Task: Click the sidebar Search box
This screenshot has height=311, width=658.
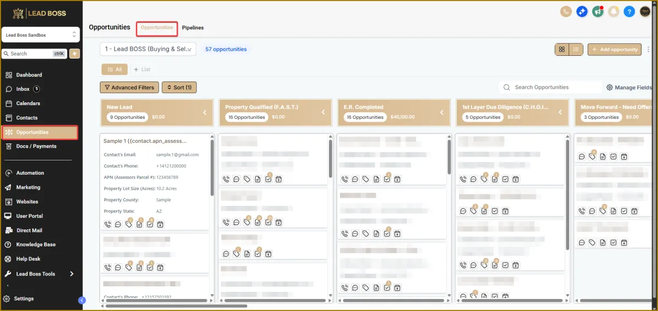Action: click(x=35, y=54)
